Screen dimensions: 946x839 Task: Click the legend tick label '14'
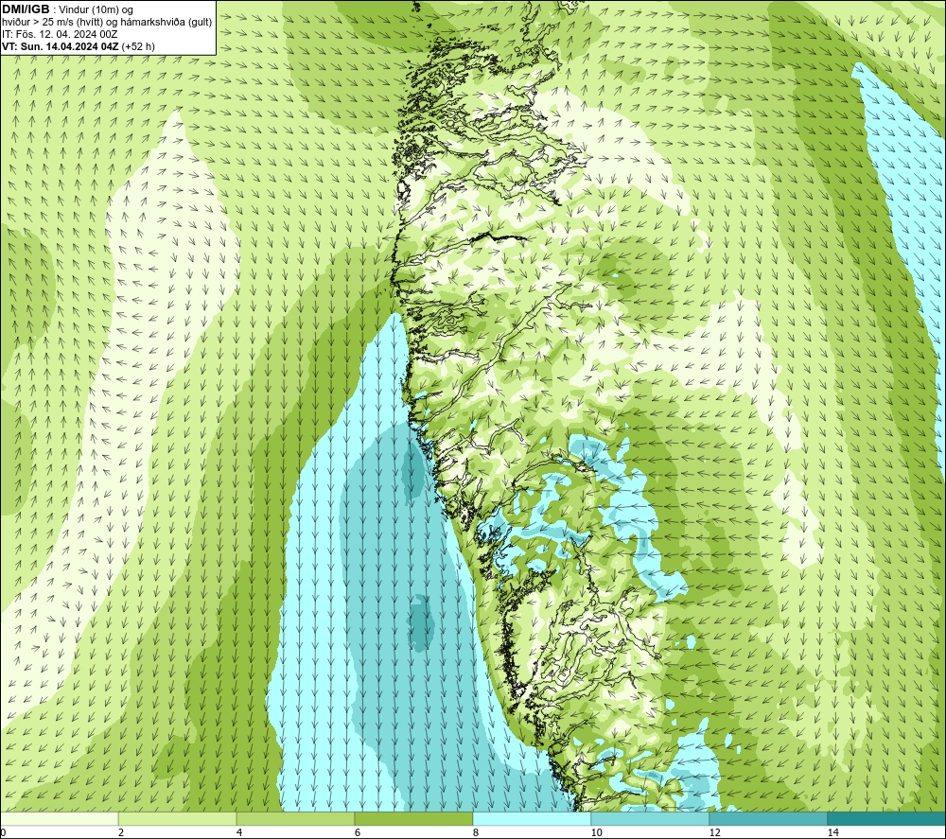click(833, 833)
